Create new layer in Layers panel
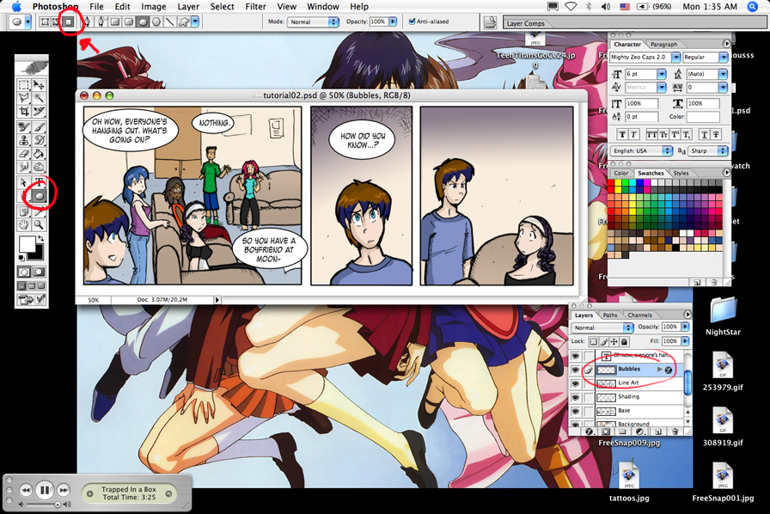Image resolution: width=770 pixels, height=514 pixels. pos(658,431)
